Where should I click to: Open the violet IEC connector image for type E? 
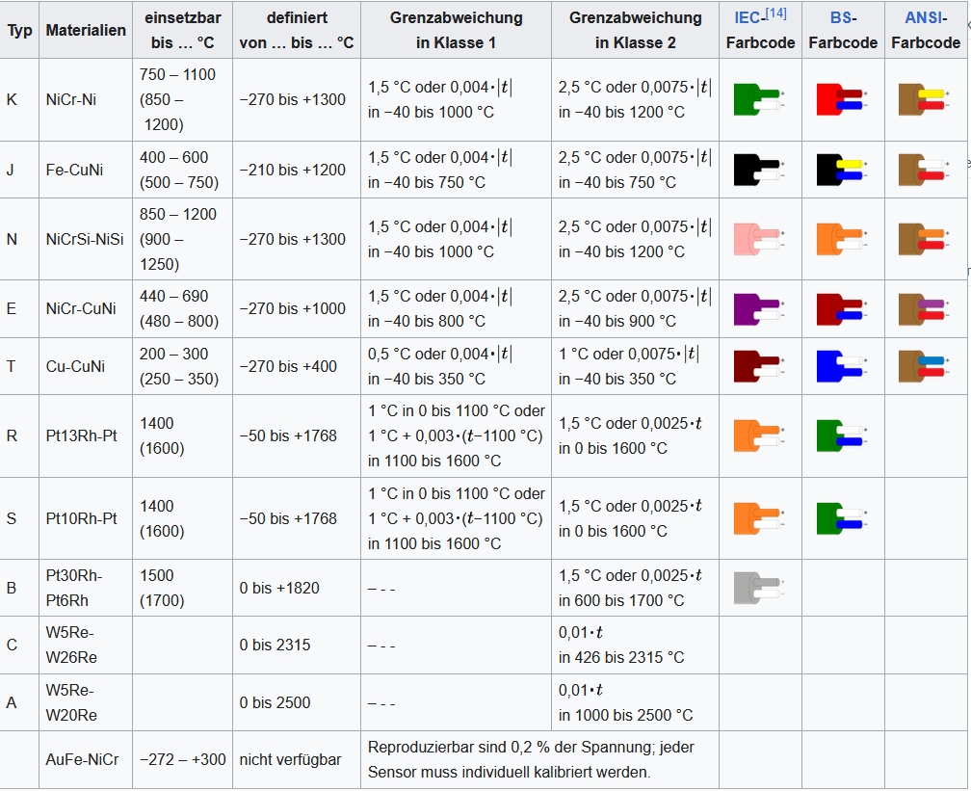[x=759, y=309]
